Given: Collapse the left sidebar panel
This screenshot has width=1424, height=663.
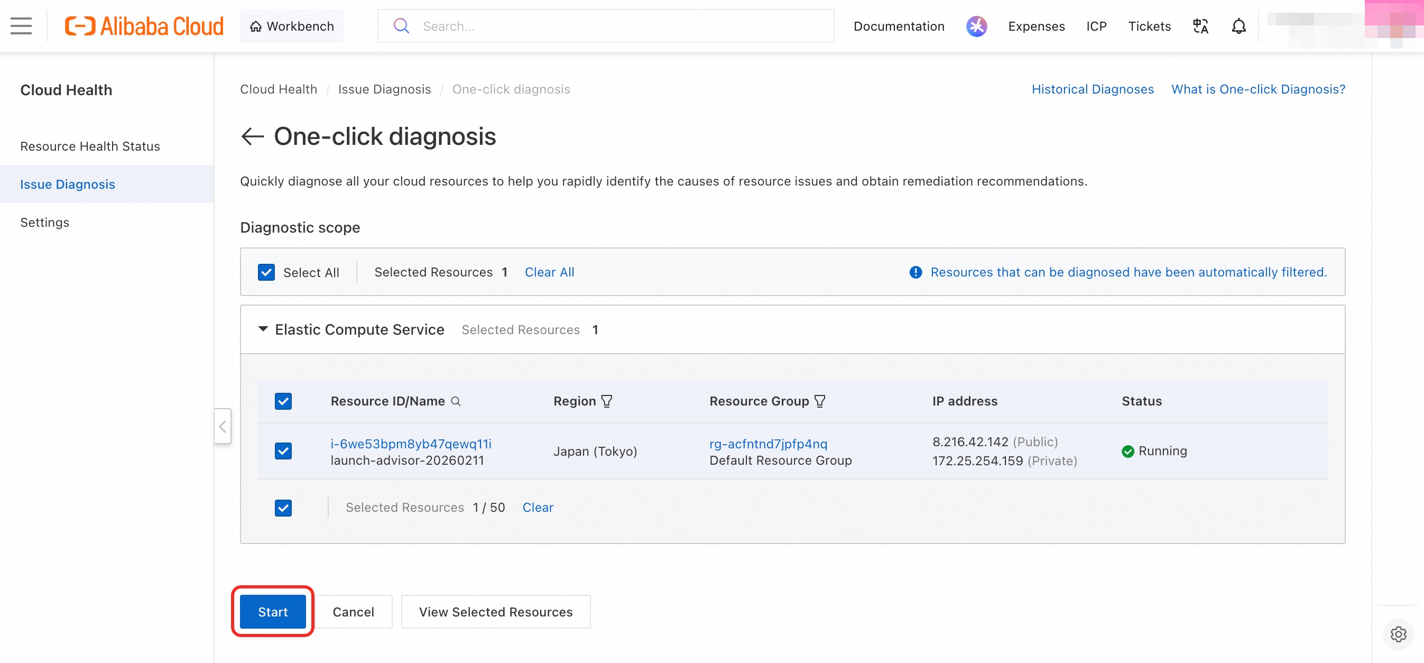Looking at the screenshot, I should click(222, 426).
